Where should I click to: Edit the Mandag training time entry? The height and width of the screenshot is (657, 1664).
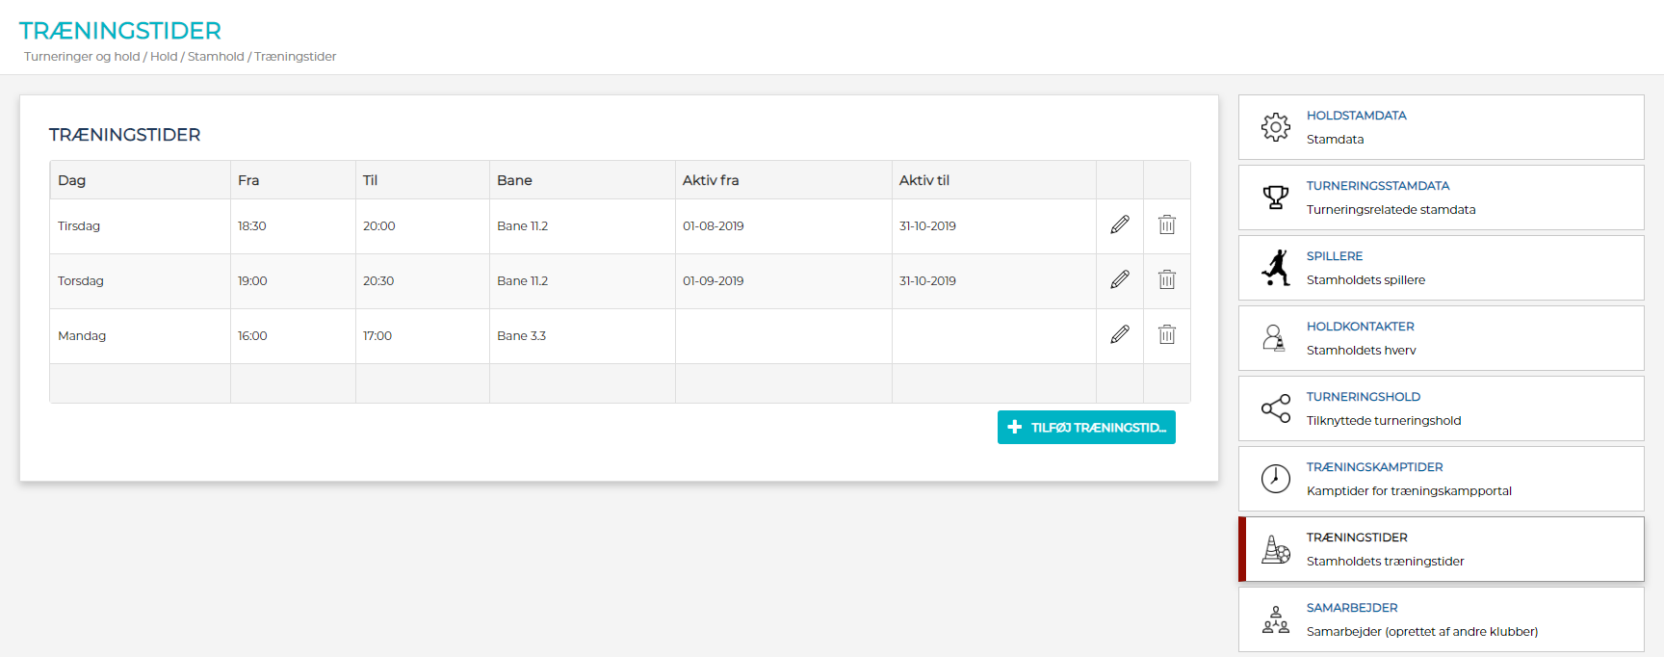click(1119, 335)
